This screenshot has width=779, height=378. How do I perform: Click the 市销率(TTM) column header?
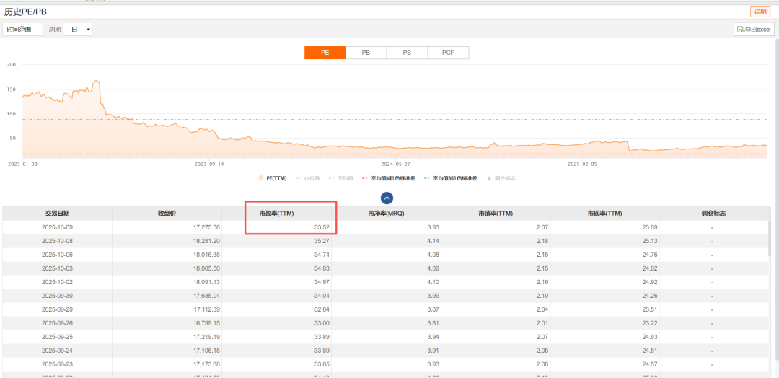click(x=496, y=214)
